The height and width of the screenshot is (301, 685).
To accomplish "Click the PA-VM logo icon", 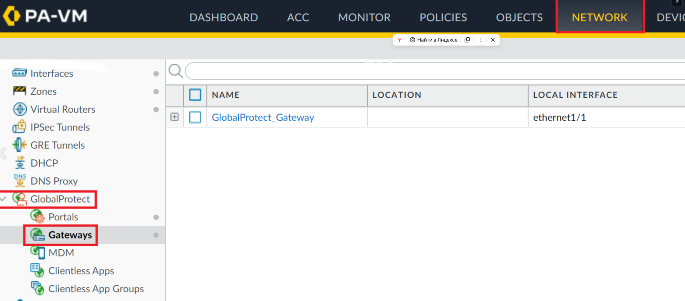I will point(11,16).
